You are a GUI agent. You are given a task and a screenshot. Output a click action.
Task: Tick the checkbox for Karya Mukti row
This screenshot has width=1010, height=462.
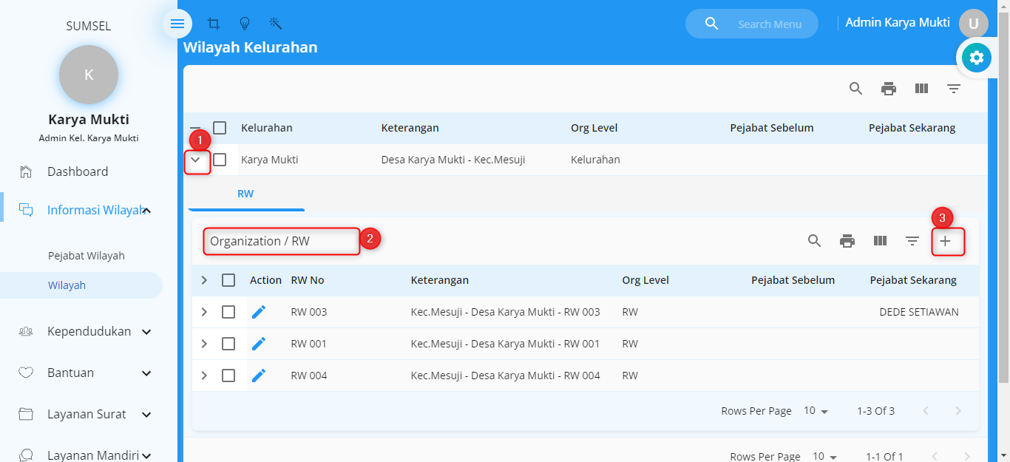(220, 160)
